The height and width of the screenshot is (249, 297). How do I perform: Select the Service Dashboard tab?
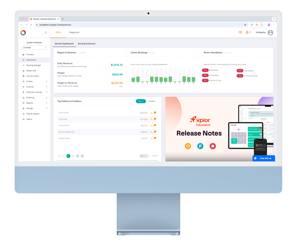(x=64, y=44)
